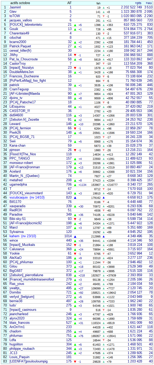This screenshot has height=365, width=154.
Task: Sort by the +pts column header
Action: tap(138, 3)
